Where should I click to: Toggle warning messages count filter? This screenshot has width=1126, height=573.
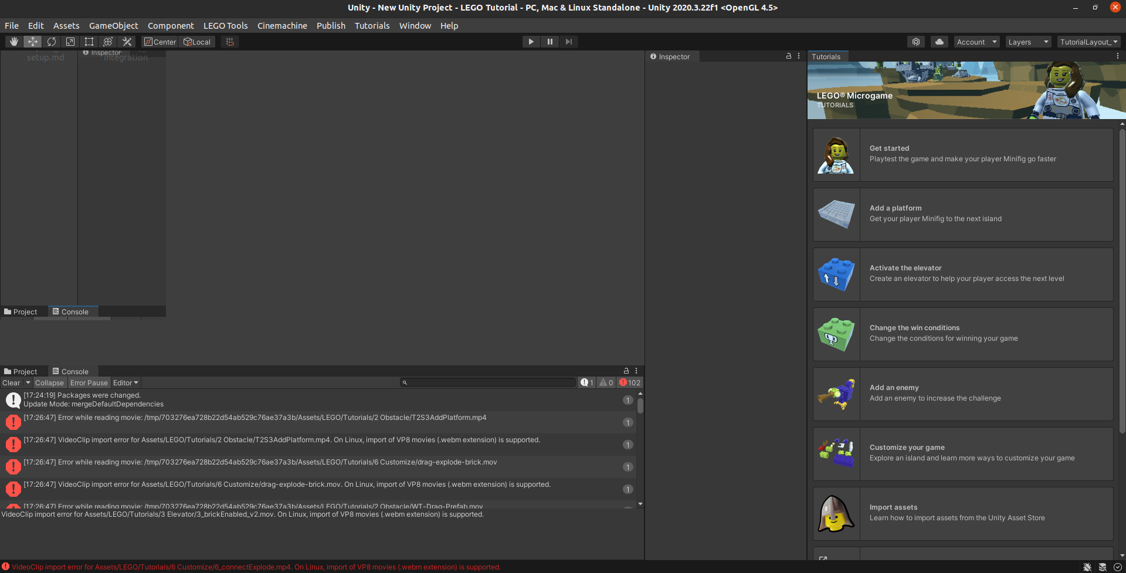[x=606, y=383]
